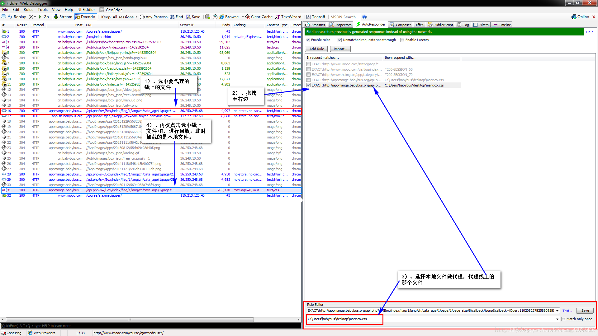The height and width of the screenshot is (336, 598).
Task: Click the Import button
Action: (340, 49)
